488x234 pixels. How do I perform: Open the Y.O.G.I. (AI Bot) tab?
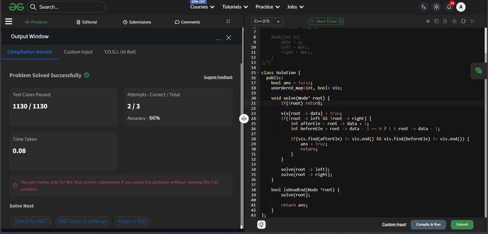[x=120, y=52]
